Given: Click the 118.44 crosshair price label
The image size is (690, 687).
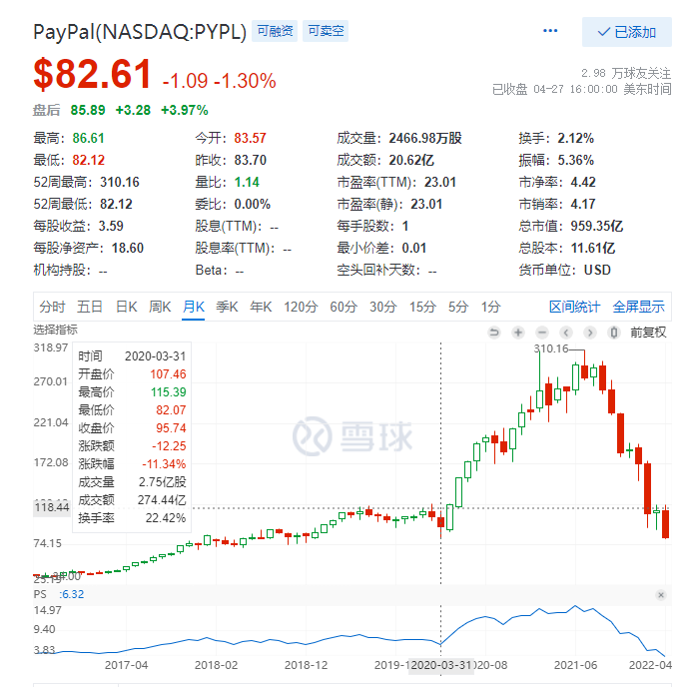Looking at the screenshot, I should pos(52,507).
